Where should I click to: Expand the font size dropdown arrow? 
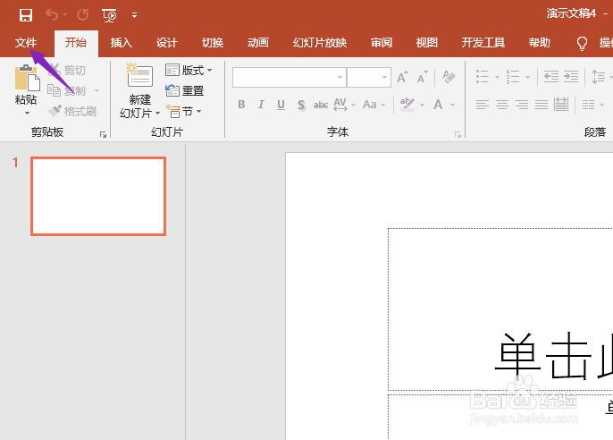tap(384, 77)
